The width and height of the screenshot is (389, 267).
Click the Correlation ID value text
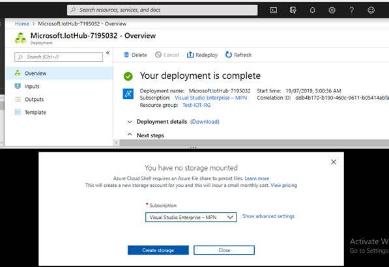coord(342,98)
